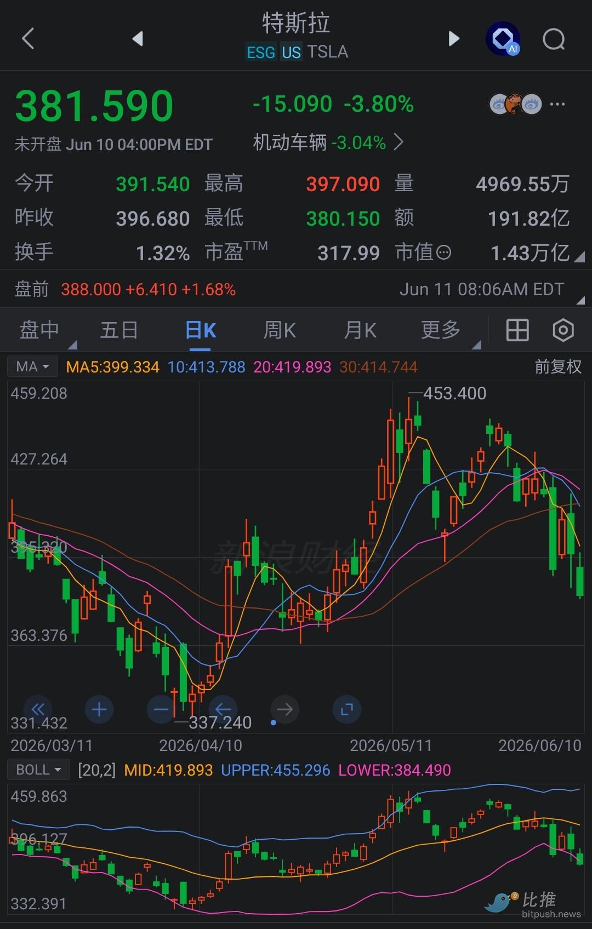Open the AI assistant icon
Viewport: 592px width, 929px height.
point(503,38)
